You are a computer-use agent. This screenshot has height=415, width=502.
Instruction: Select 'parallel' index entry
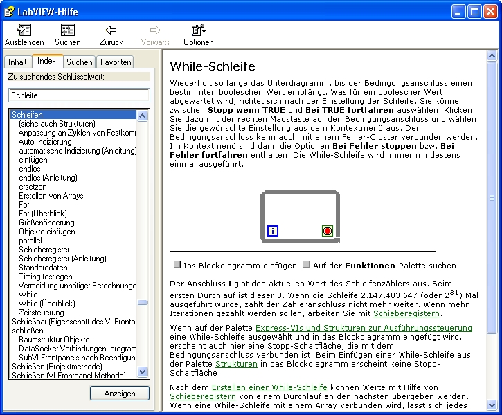(x=30, y=241)
